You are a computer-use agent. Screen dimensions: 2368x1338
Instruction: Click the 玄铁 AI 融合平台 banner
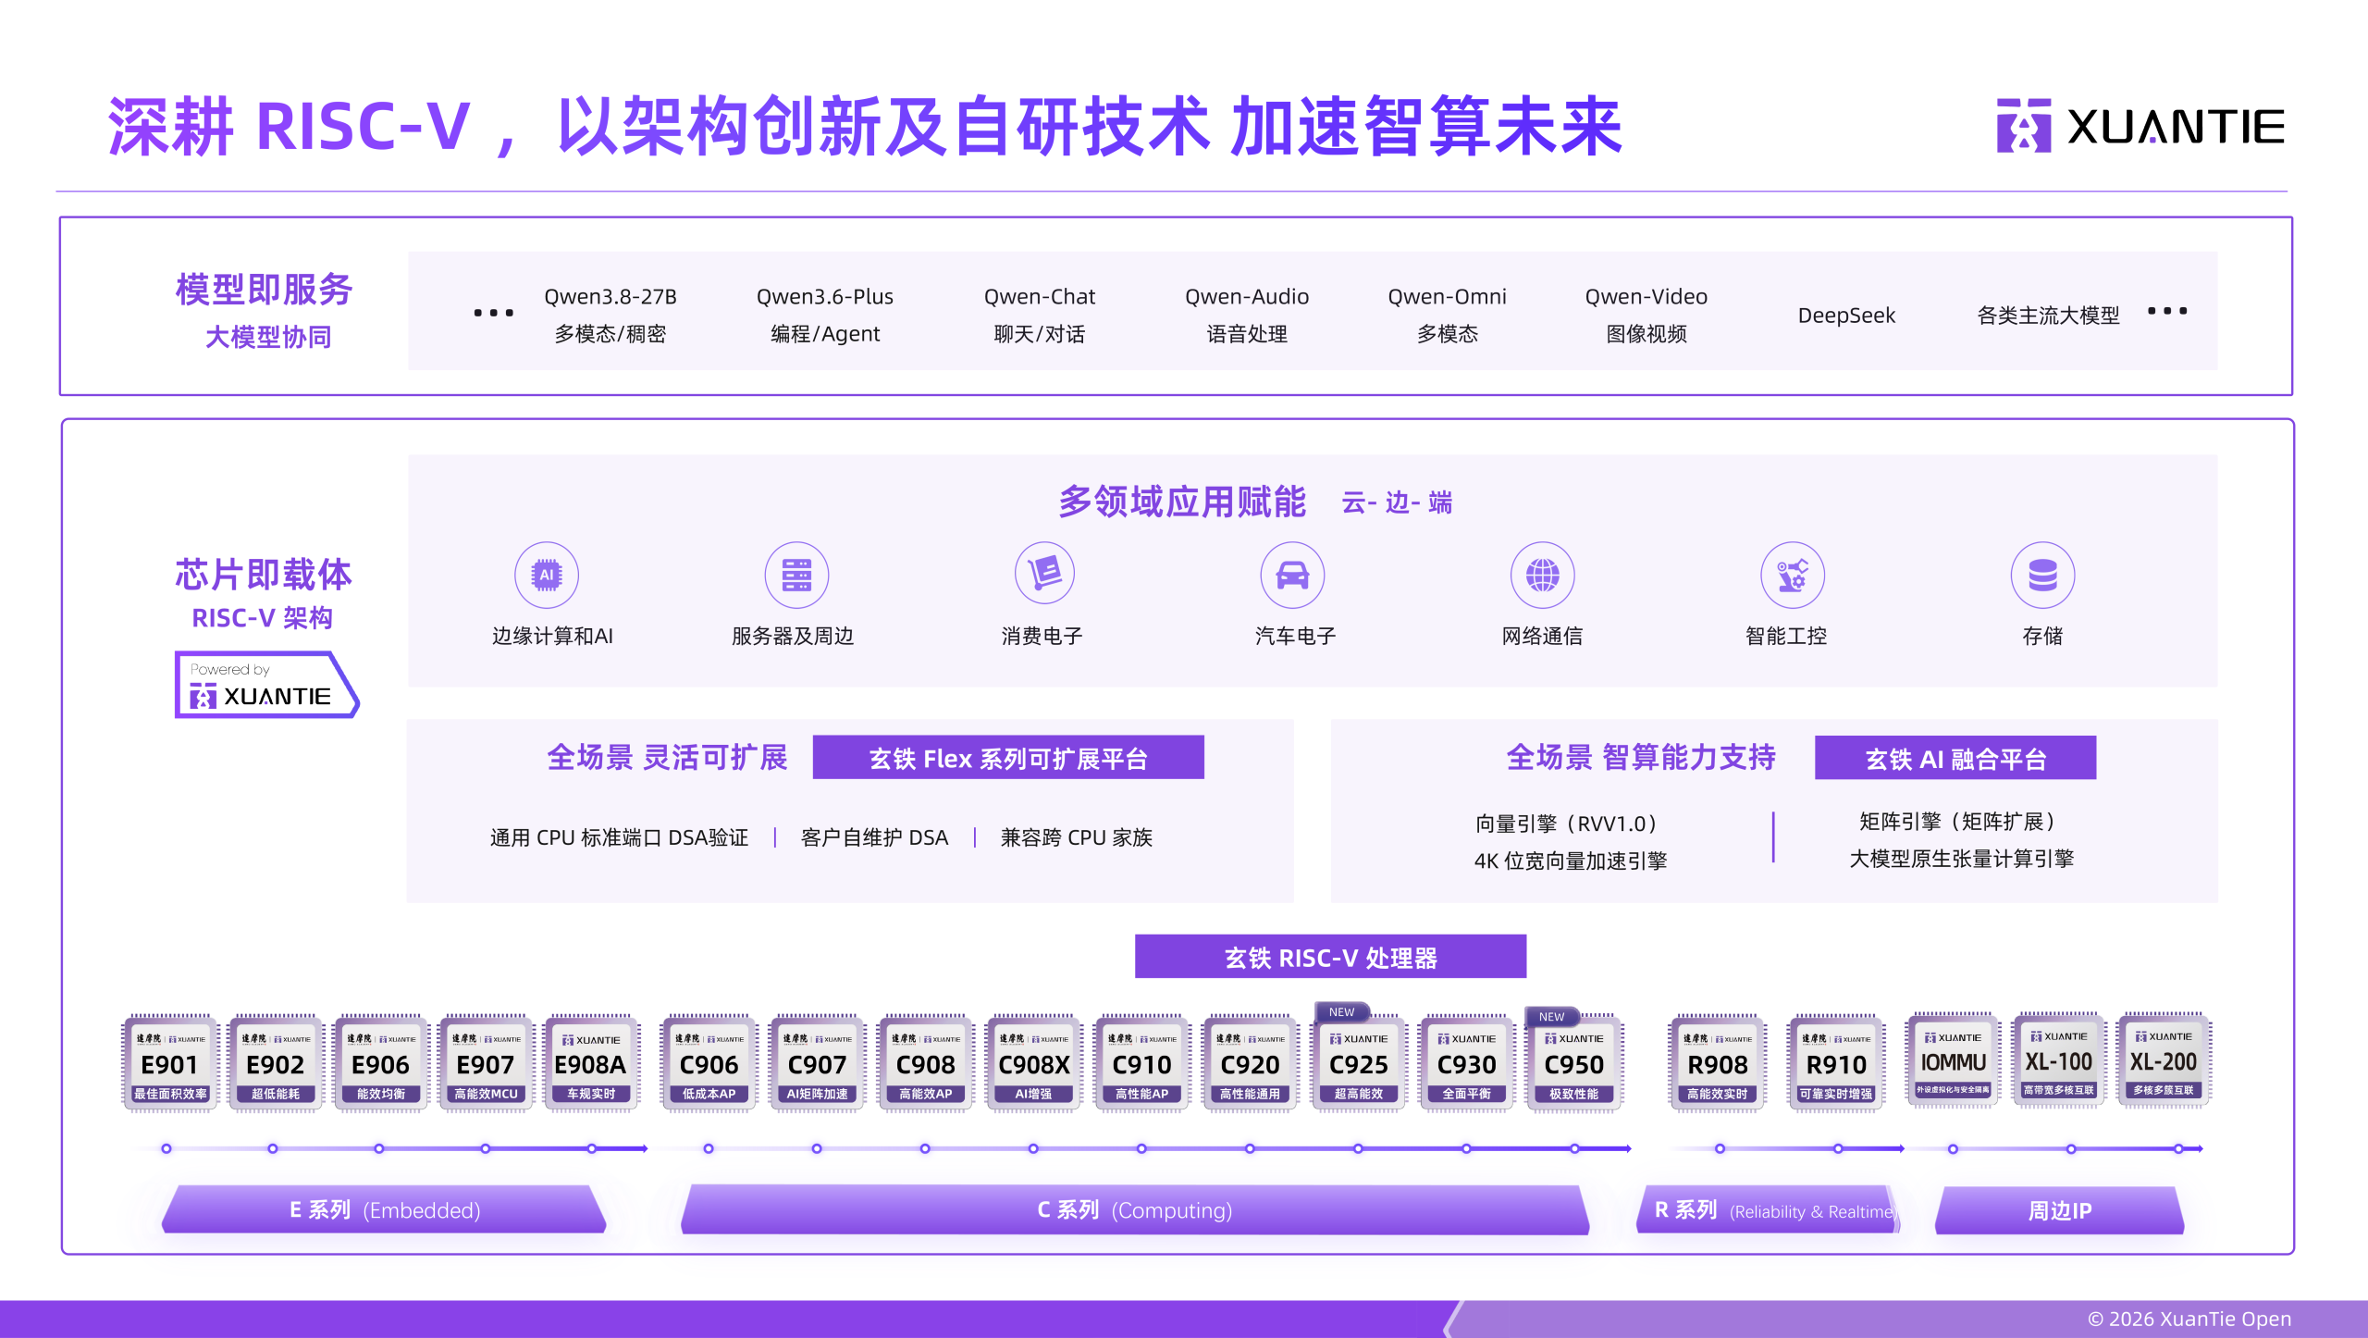1955,758
